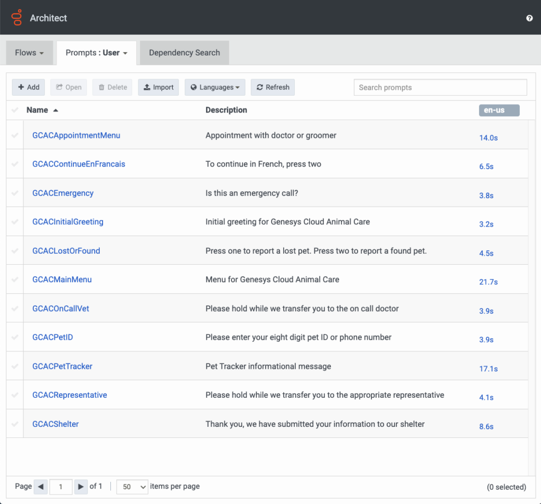Click the Open button
The width and height of the screenshot is (541, 504).
coord(69,87)
